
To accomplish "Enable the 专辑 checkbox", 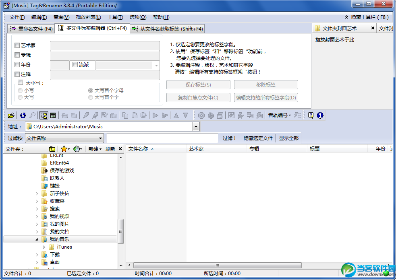I will 17,55.
